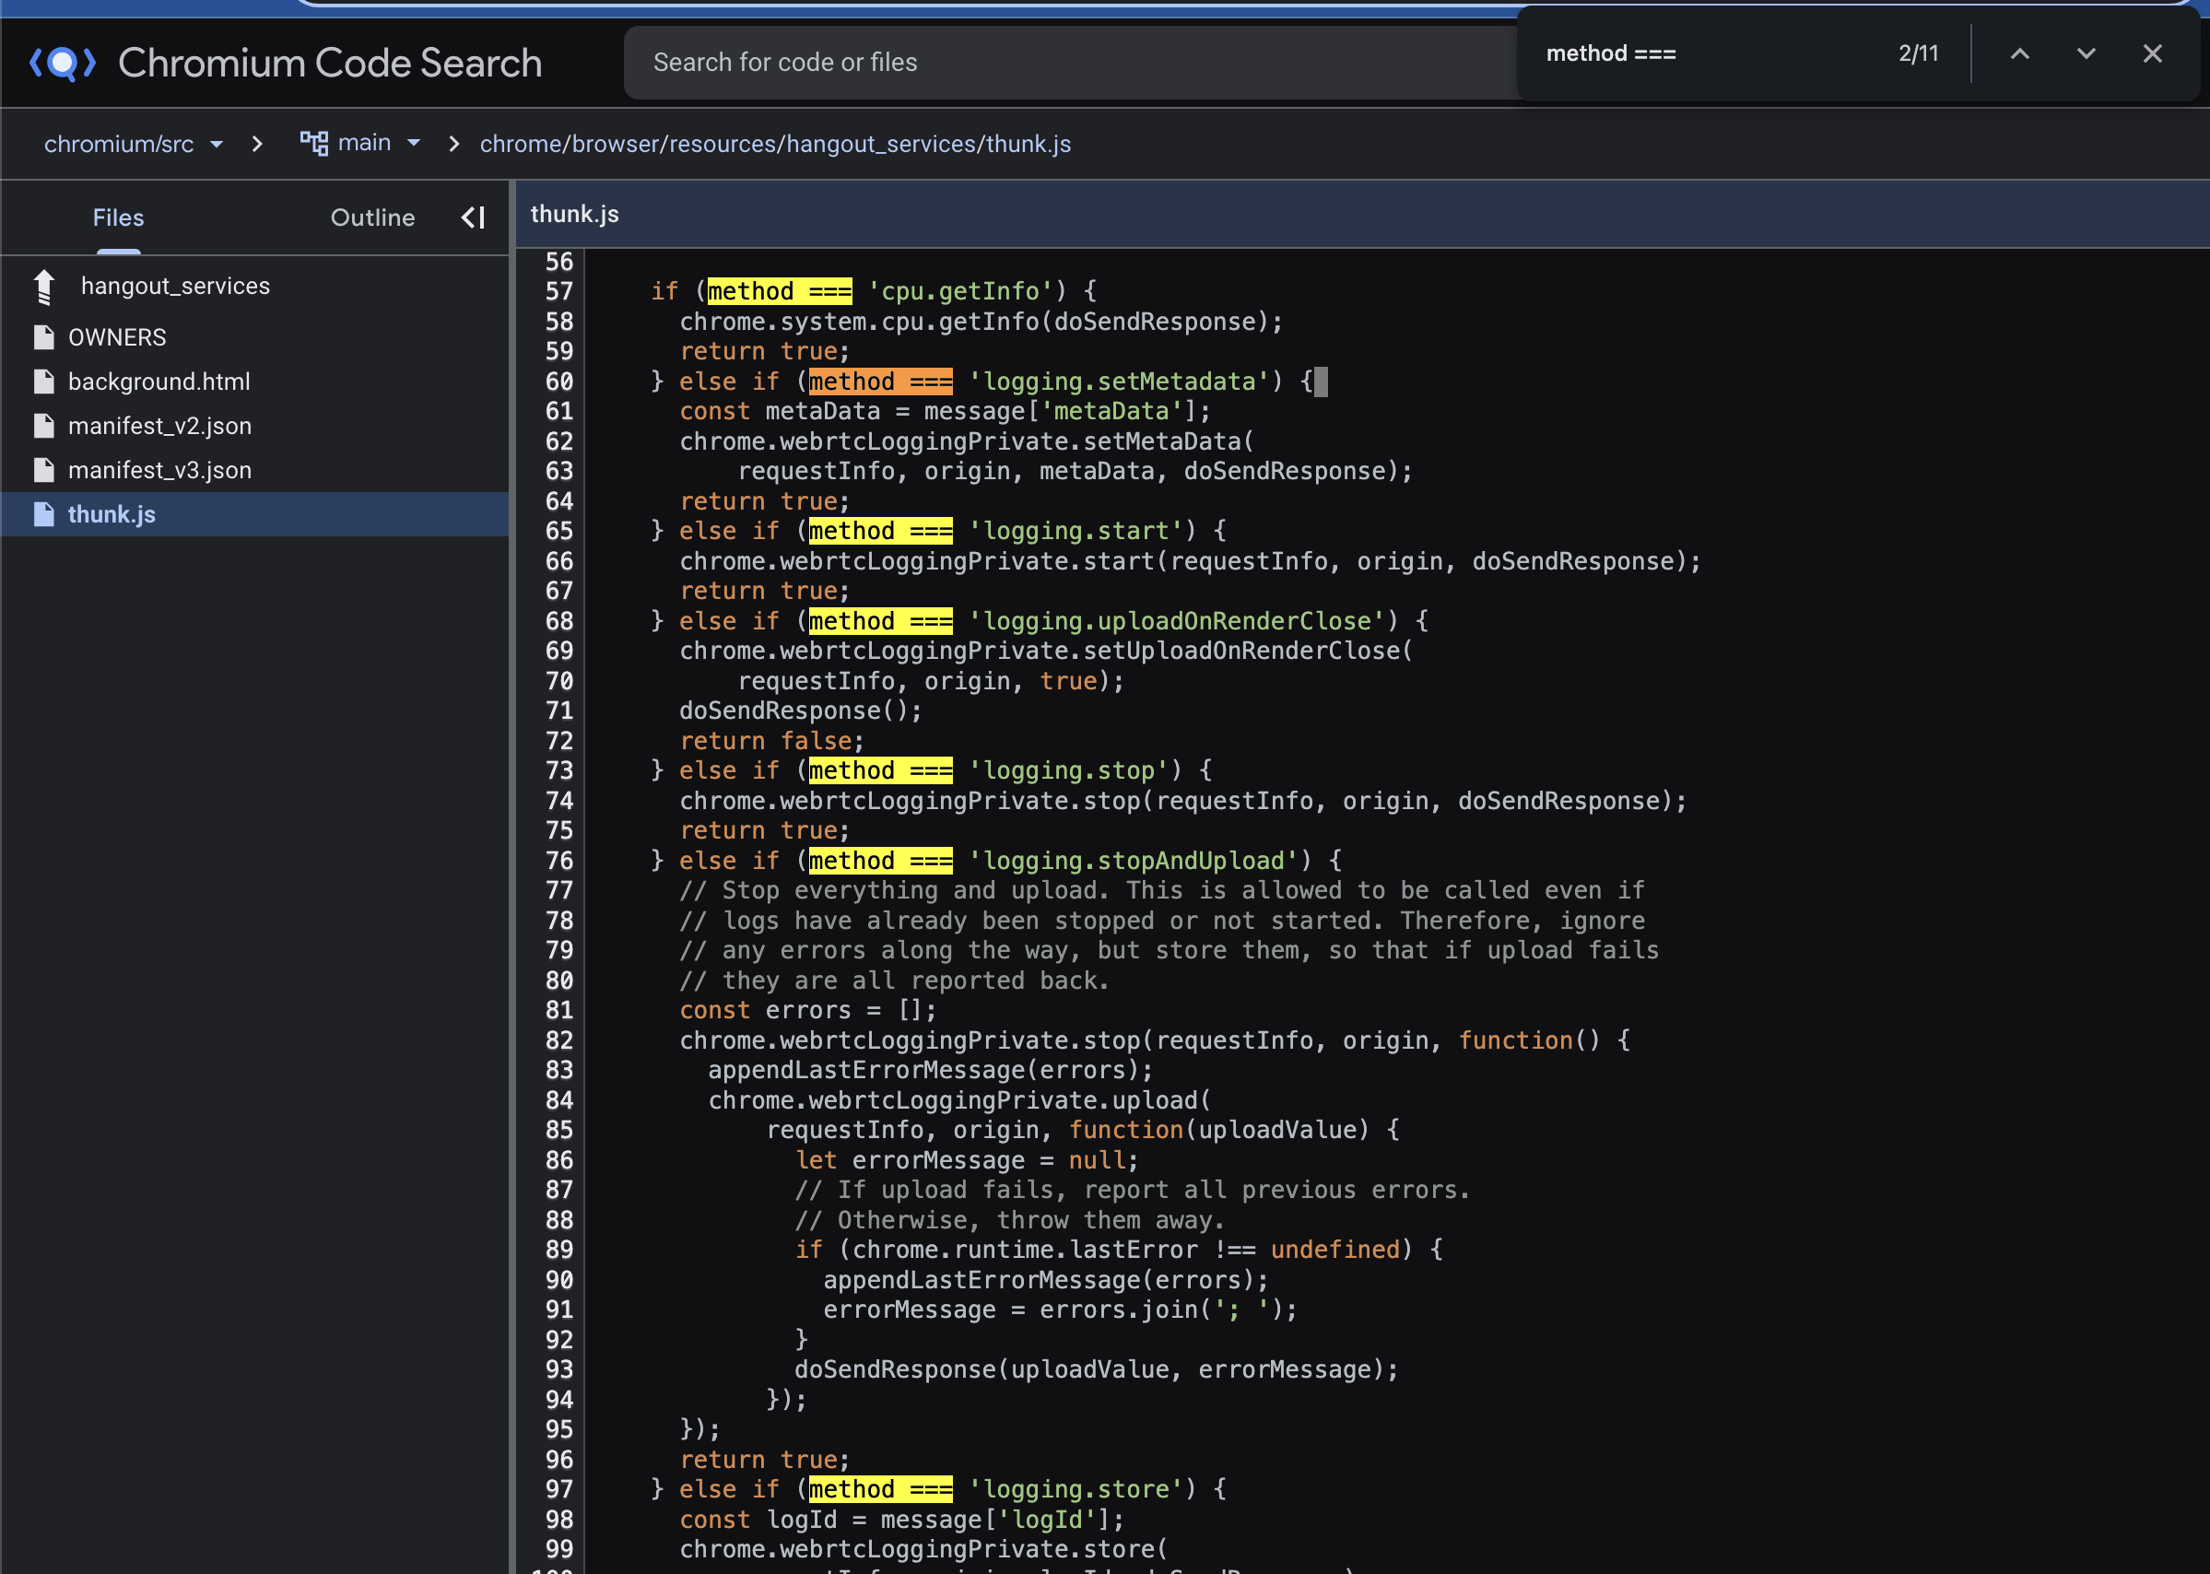The height and width of the screenshot is (1574, 2210).
Task: Click 'logging.stopAndUpload' string literal
Action: 1134,861
